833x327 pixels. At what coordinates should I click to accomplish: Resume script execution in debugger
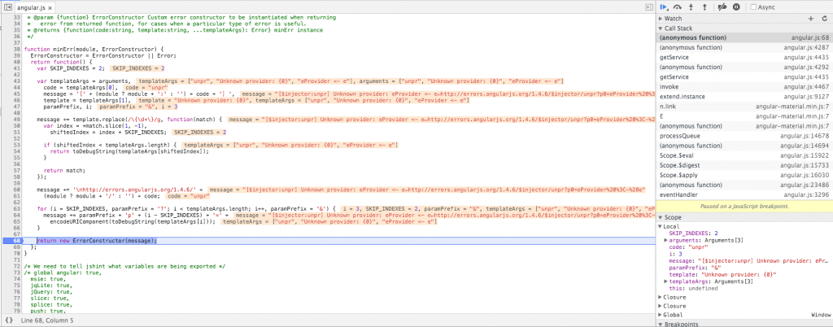664,7
